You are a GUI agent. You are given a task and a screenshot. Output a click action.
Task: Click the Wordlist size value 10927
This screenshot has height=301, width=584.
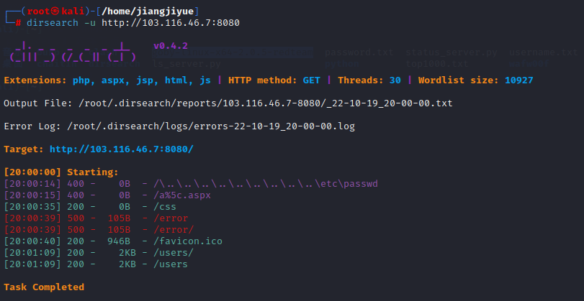pos(518,80)
